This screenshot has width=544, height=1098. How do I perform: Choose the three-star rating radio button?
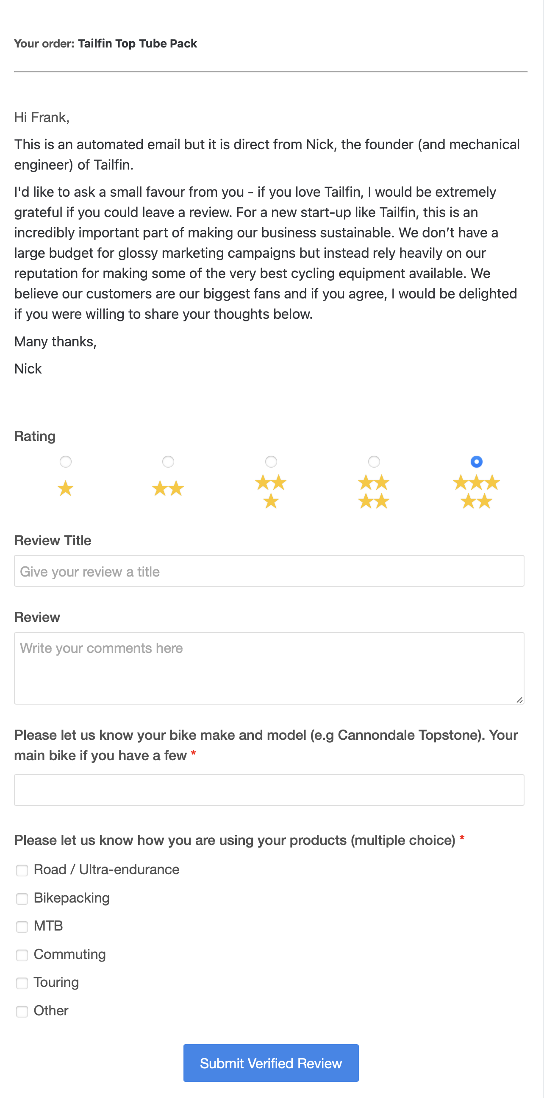[271, 462]
